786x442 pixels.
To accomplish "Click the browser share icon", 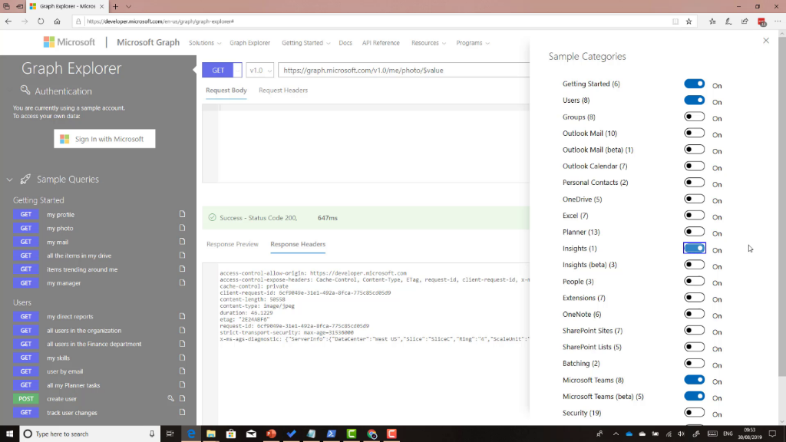I will [x=745, y=21].
